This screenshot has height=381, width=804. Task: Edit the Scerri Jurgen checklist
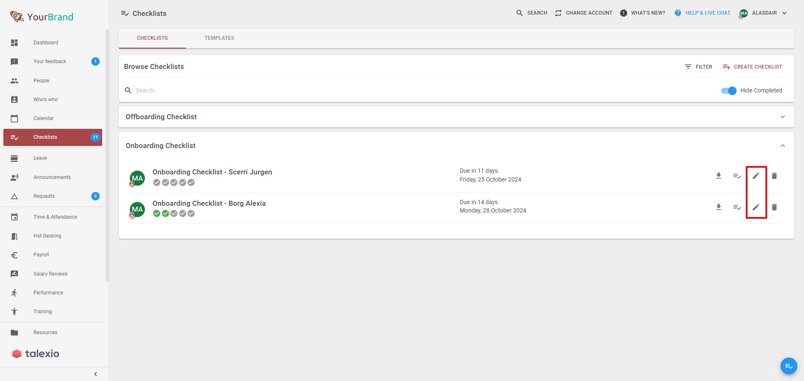click(x=756, y=176)
